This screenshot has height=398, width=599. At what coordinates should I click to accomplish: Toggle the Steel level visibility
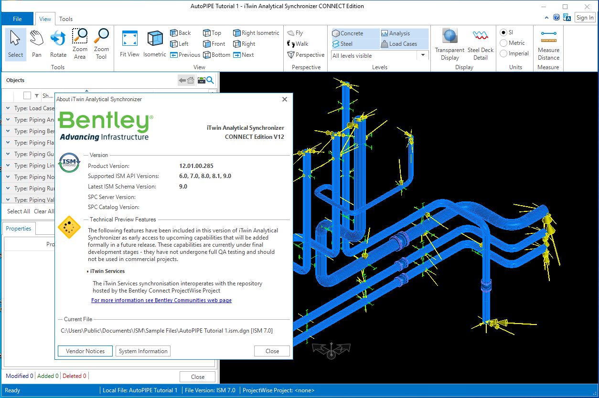coord(355,44)
